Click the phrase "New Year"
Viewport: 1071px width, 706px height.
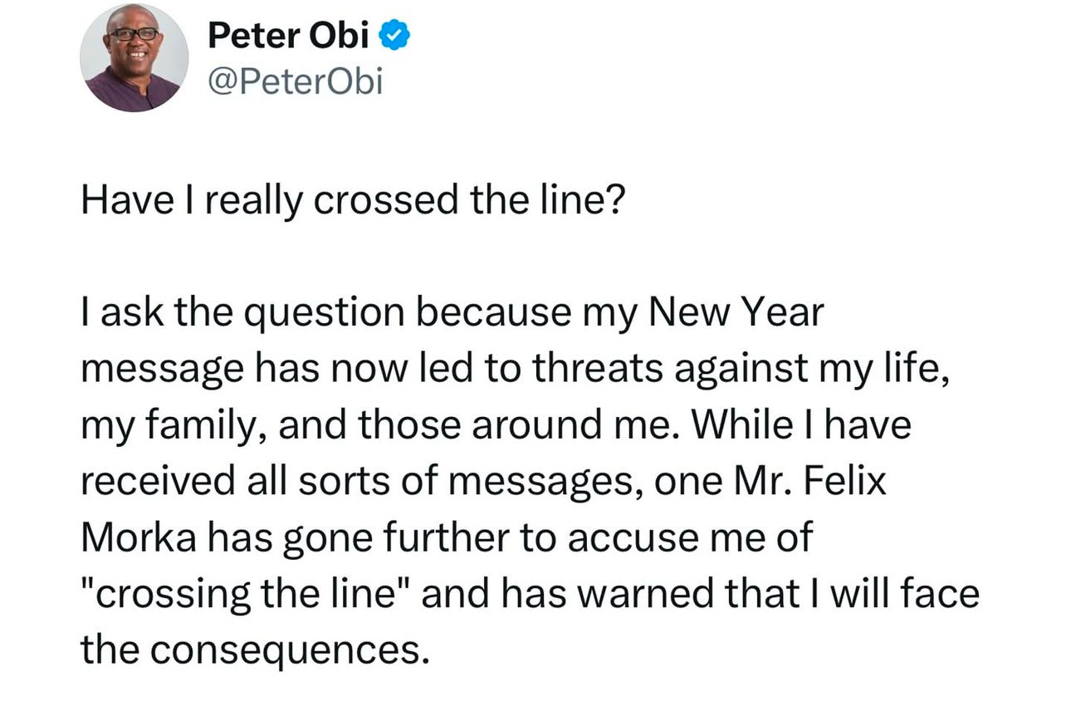pos(736,314)
